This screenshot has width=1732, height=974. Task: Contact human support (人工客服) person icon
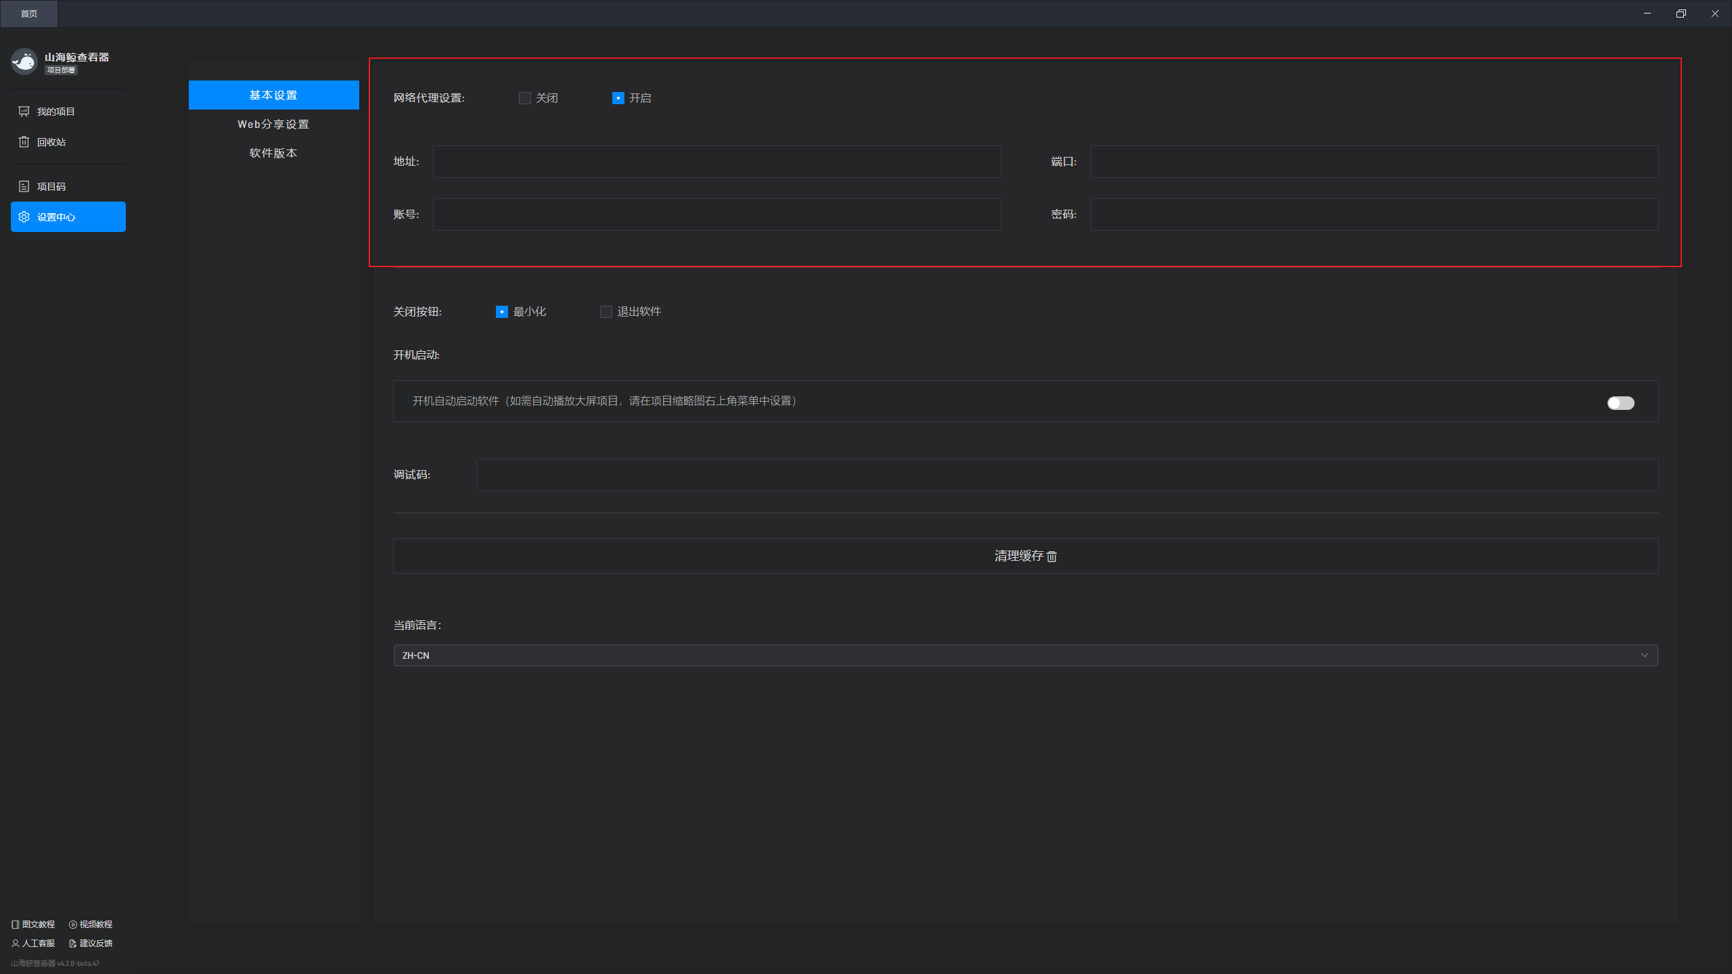15,944
